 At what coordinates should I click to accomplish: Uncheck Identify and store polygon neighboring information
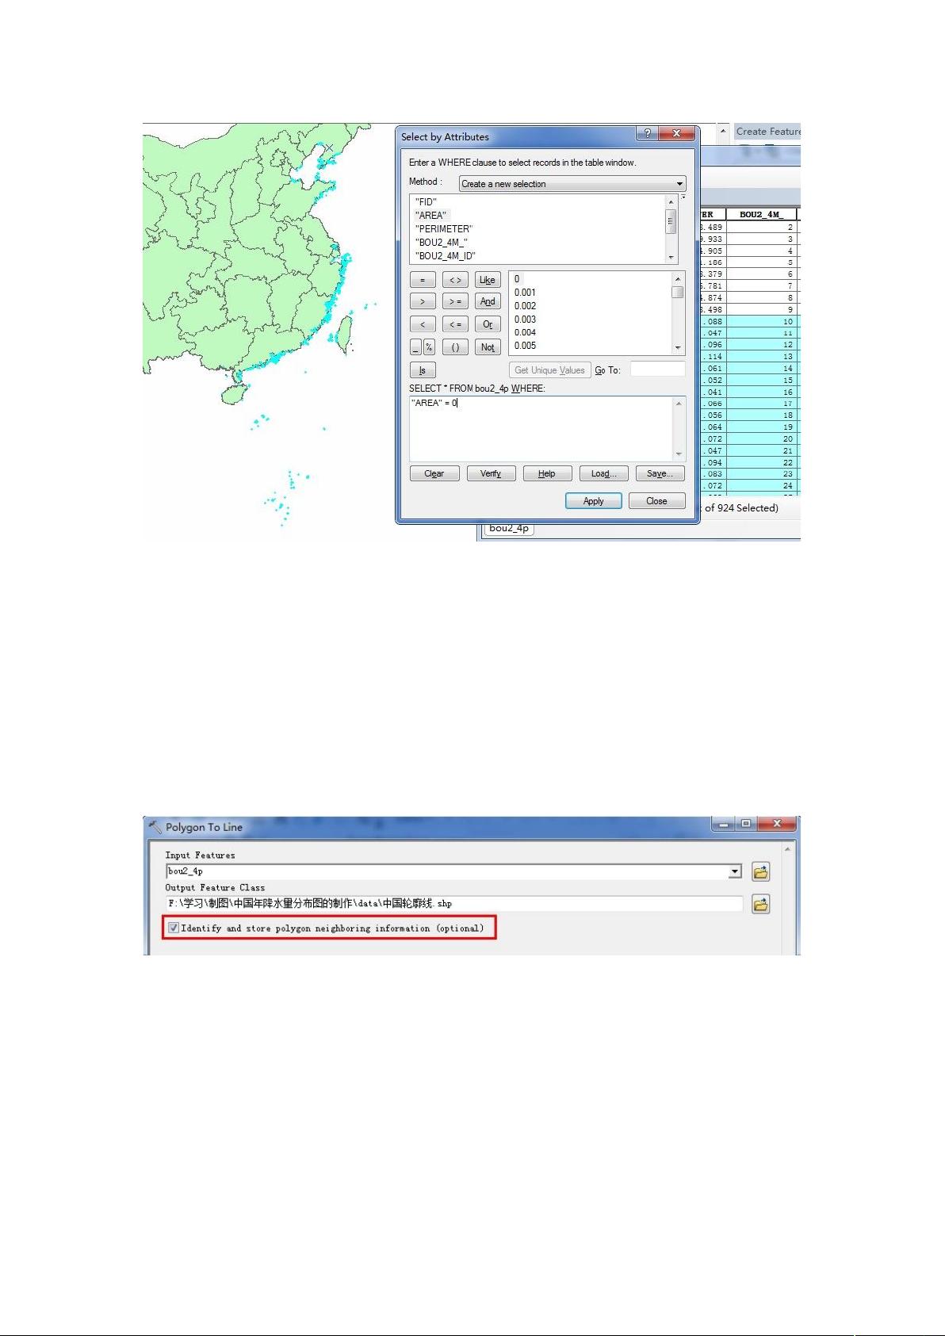pyautogui.click(x=174, y=928)
